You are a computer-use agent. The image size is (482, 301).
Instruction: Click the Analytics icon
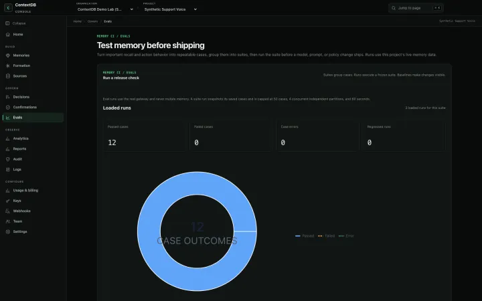(7, 138)
